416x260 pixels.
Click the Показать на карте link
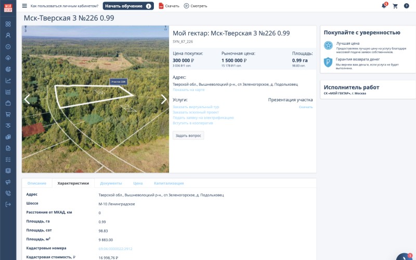coord(188,90)
